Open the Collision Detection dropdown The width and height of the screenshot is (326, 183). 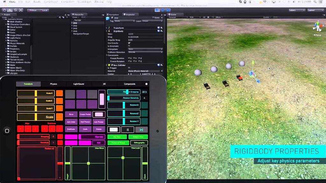pyautogui.click(x=145, y=52)
